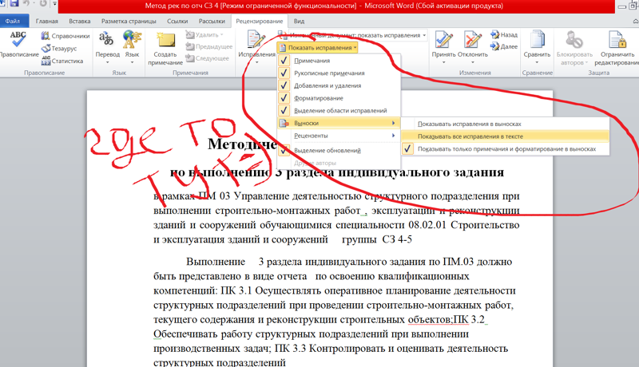Run the ABC spelling check (Правописание)

[18, 45]
